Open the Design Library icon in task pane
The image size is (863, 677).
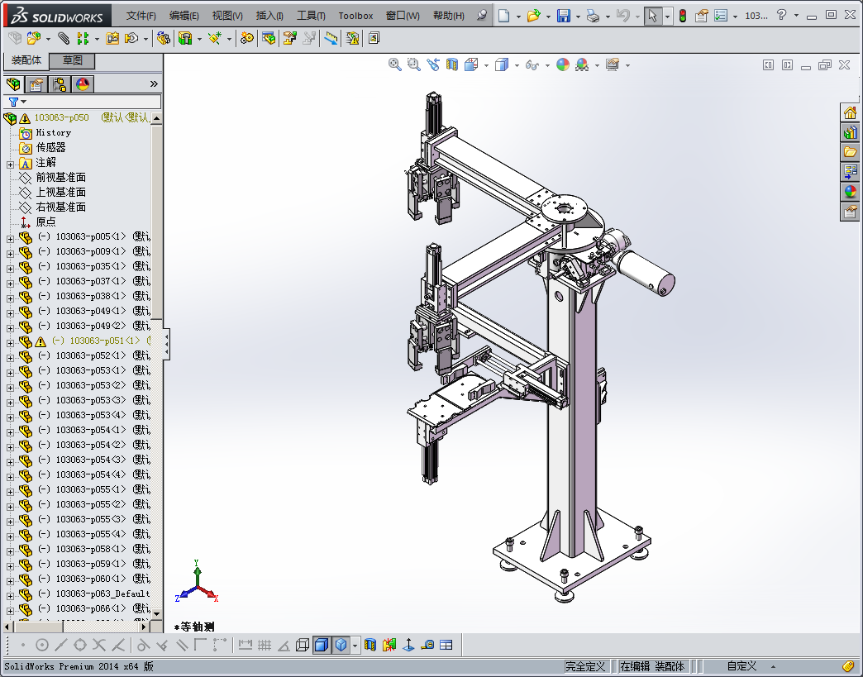click(x=850, y=132)
